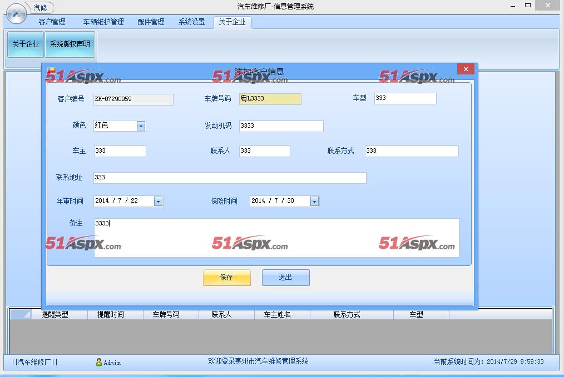Click the small dialog title bar icon
This screenshot has width=564, height=377.
click(x=51, y=71)
